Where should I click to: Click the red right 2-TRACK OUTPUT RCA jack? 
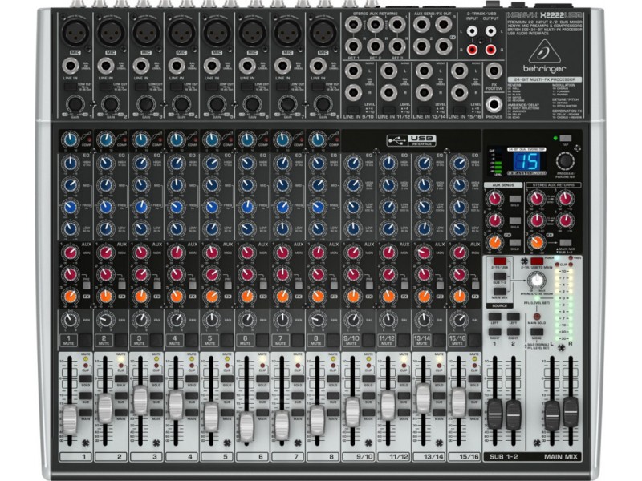[x=490, y=50]
